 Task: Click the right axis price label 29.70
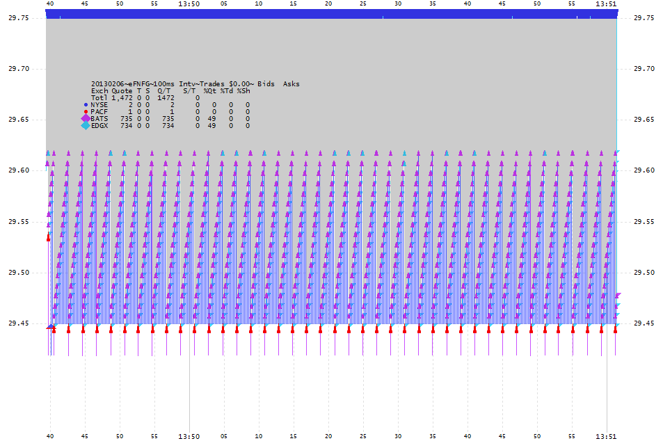tap(644, 68)
